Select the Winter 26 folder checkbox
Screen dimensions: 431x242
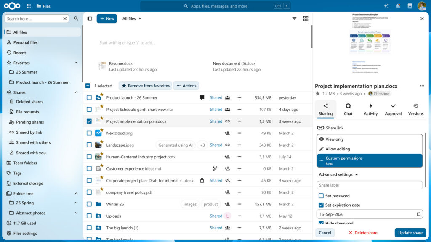click(x=89, y=204)
